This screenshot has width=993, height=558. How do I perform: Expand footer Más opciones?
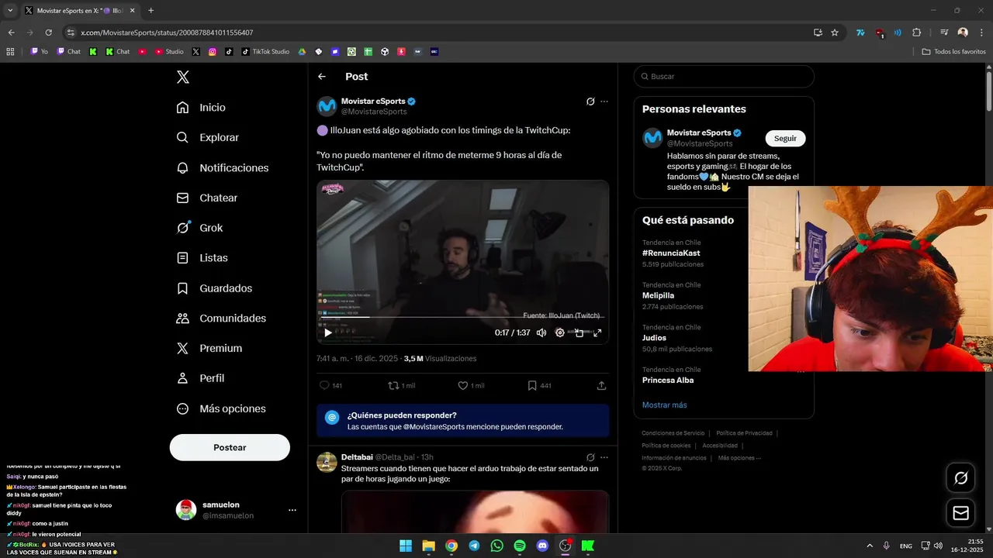coord(739,458)
